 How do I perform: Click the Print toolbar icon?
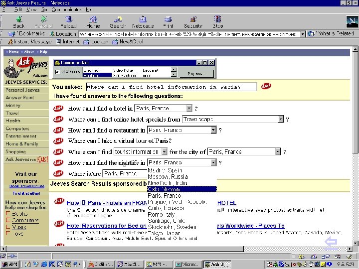[x=168, y=22]
